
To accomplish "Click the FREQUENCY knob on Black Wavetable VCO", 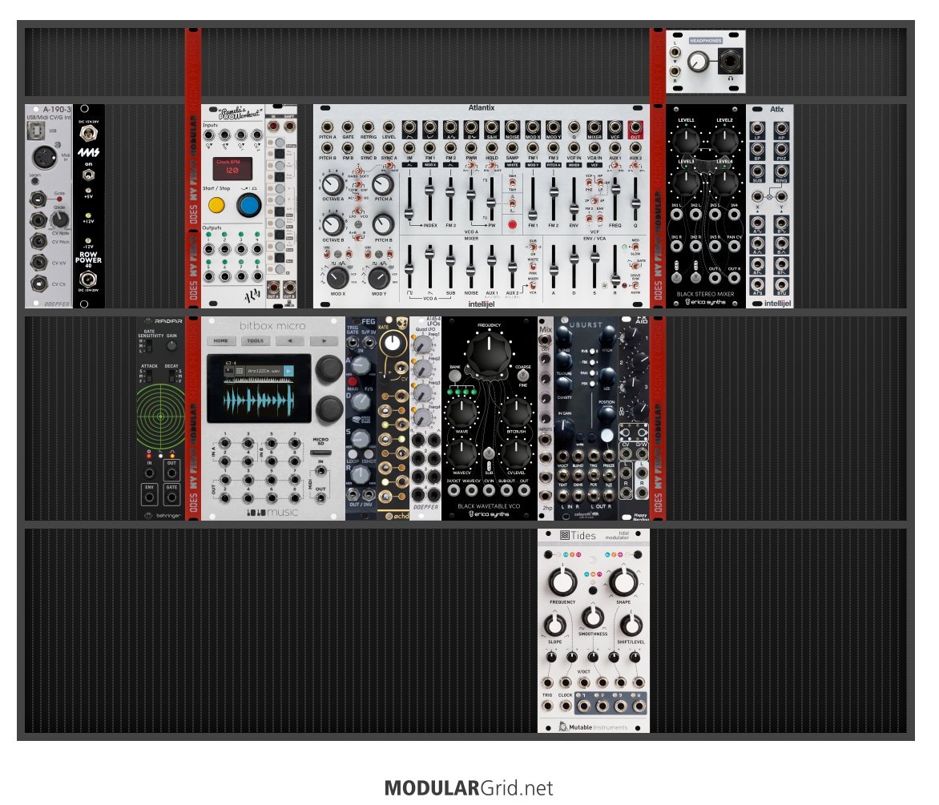I will click(x=490, y=353).
